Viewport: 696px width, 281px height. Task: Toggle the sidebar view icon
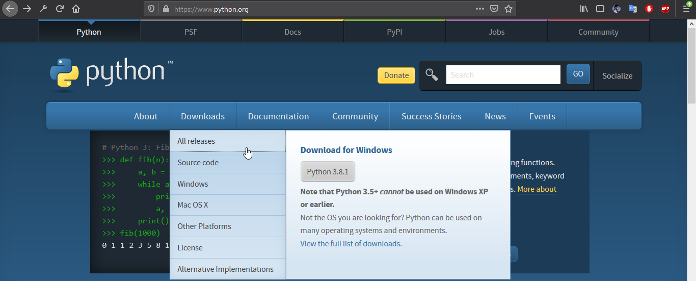(x=600, y=9)
